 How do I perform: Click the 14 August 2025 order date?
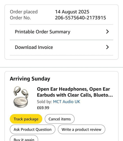click(72, 12)
